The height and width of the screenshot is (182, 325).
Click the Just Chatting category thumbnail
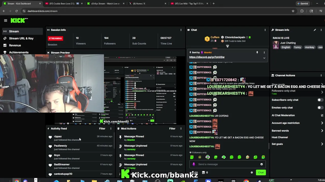click(x=276, y=45)
